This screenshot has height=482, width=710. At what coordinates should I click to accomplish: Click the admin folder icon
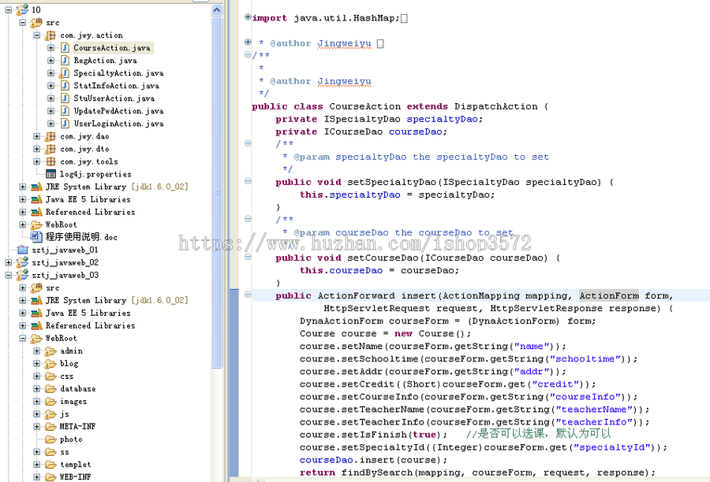(50, 351)
